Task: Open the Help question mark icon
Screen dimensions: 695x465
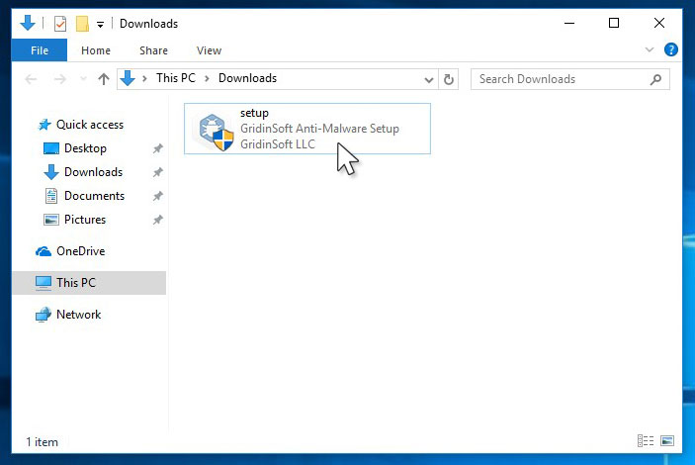Action: (x=671, y=49)
